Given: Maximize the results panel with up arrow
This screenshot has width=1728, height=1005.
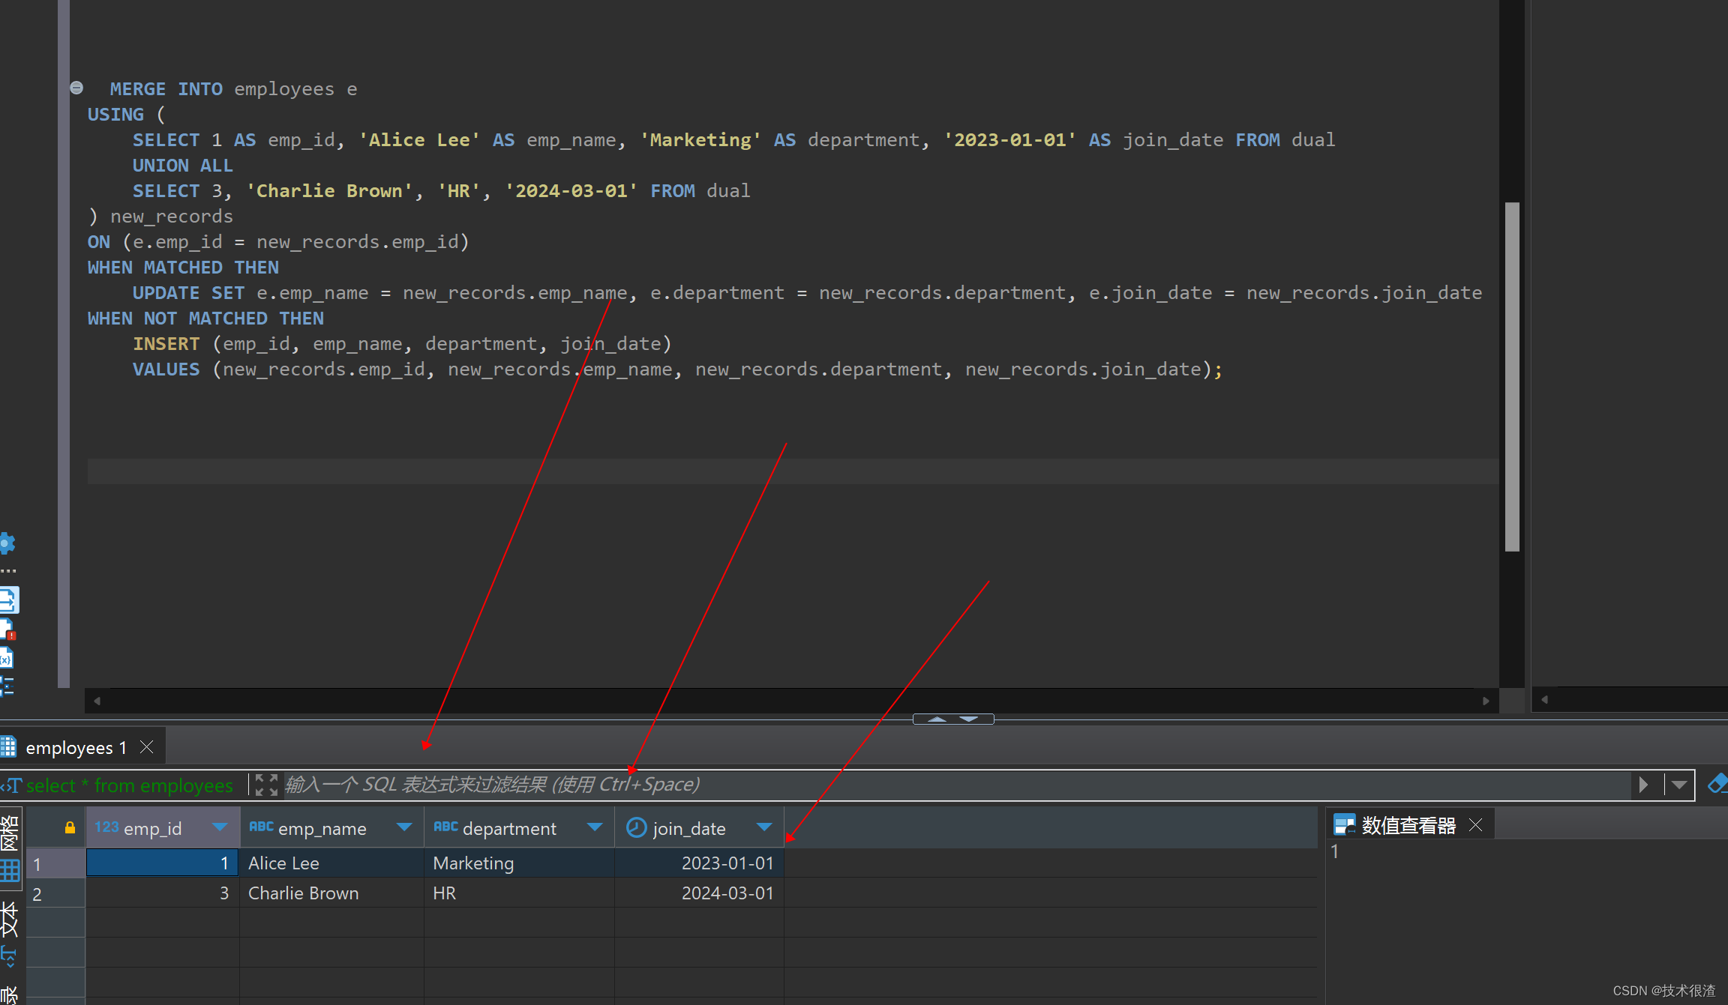Looking at the screenshot, I should click(937, 719).
